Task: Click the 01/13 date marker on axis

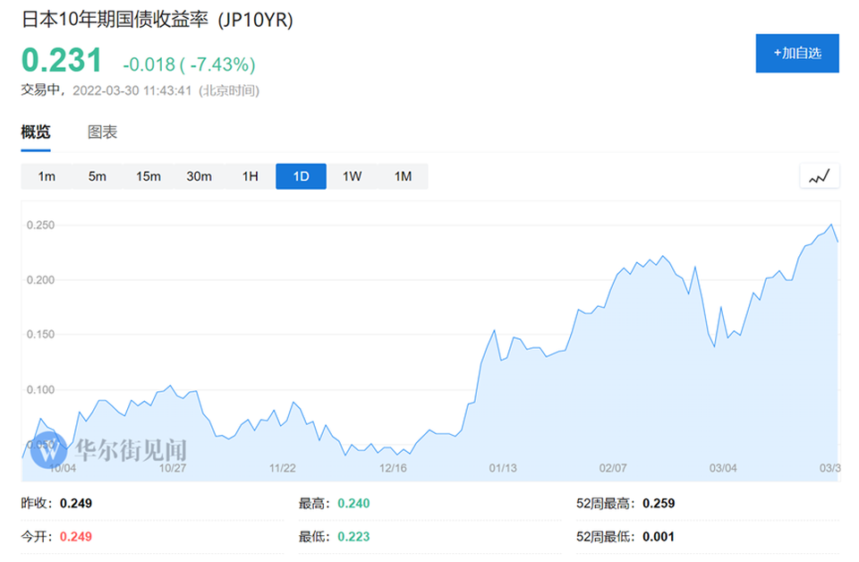Action: (x=503, y=468)
